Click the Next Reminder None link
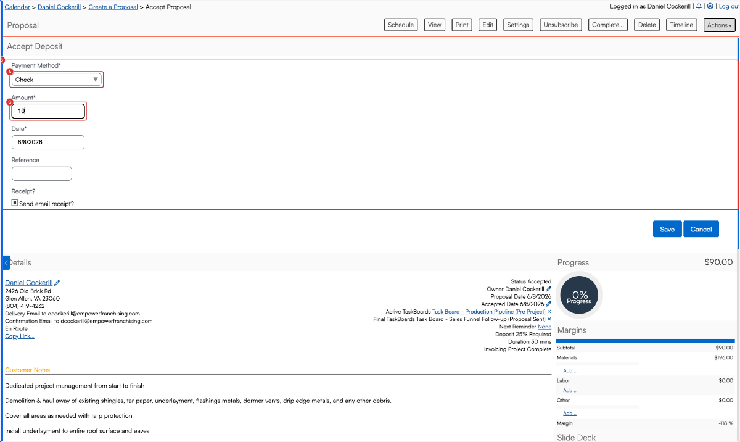The width and height of the screenshot is (740, 442). click(545, 327)
